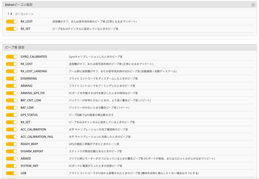Viewport: 259px width, 179px height.
Task: Disable the ARMING_GPS_FIX beep
Action: (x=12, y=93)
